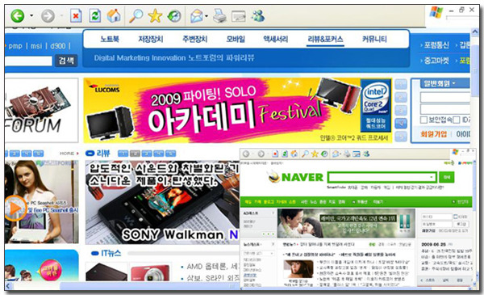Screen dimensions: 484x295
Task: Expand the Back button history dropdown arrow
Action: tap(31, 15)
